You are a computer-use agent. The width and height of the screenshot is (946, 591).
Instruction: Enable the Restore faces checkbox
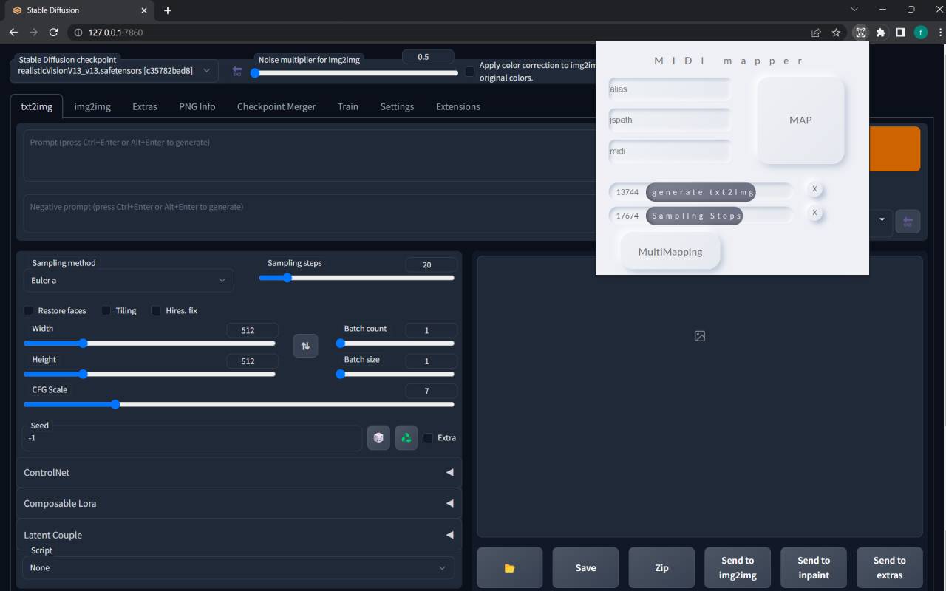pos(28,310)
